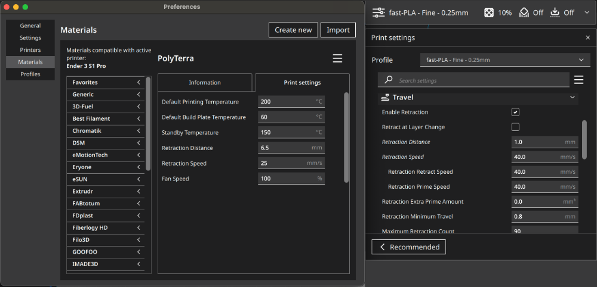597x287 pixels.
Task: Click Retraction Prime Speed field
Action: coord(545,186)
